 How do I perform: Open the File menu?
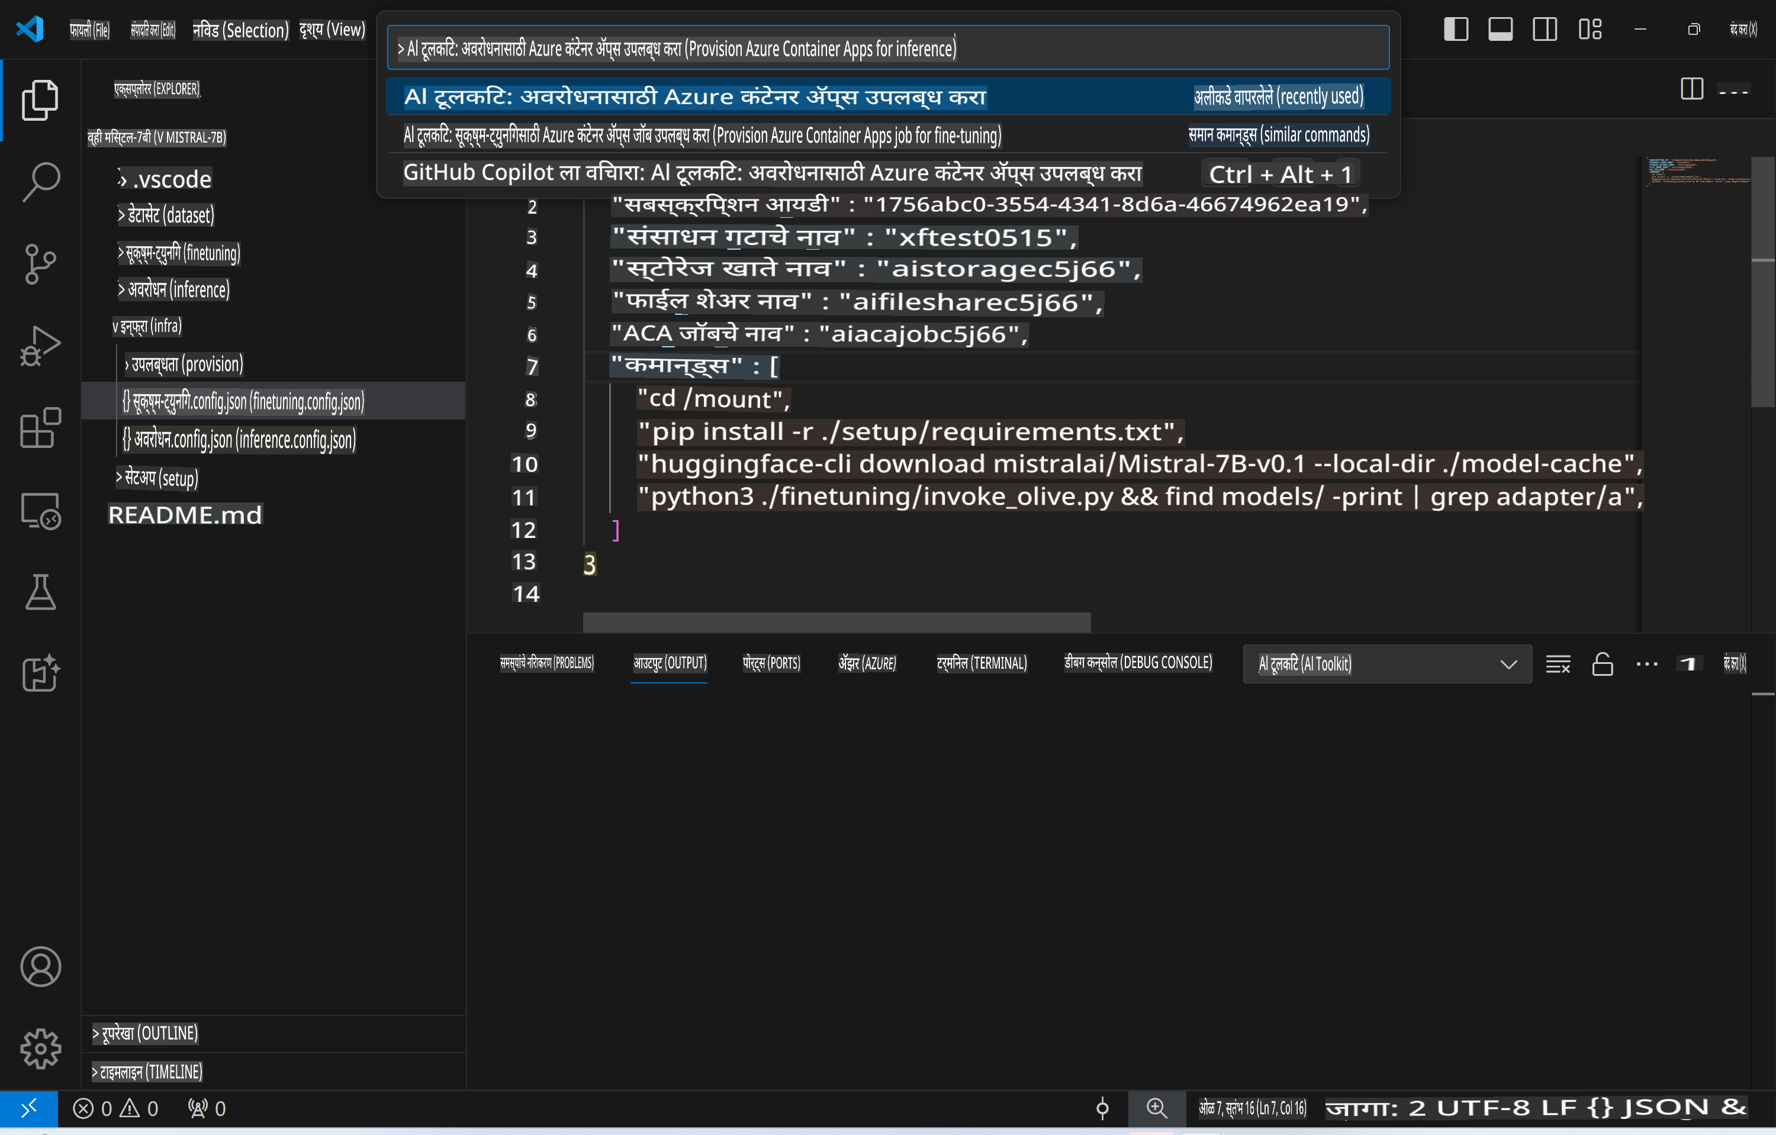pos(89,30)
